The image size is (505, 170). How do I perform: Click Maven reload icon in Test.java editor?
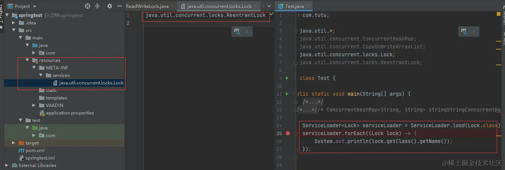[464, 32]
